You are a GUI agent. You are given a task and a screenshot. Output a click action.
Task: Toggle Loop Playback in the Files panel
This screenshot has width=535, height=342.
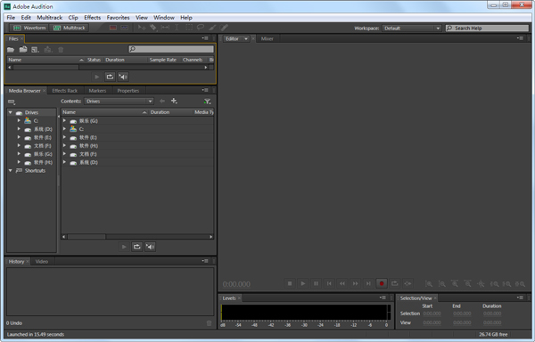pyautogui.click(x=110, y=77)
